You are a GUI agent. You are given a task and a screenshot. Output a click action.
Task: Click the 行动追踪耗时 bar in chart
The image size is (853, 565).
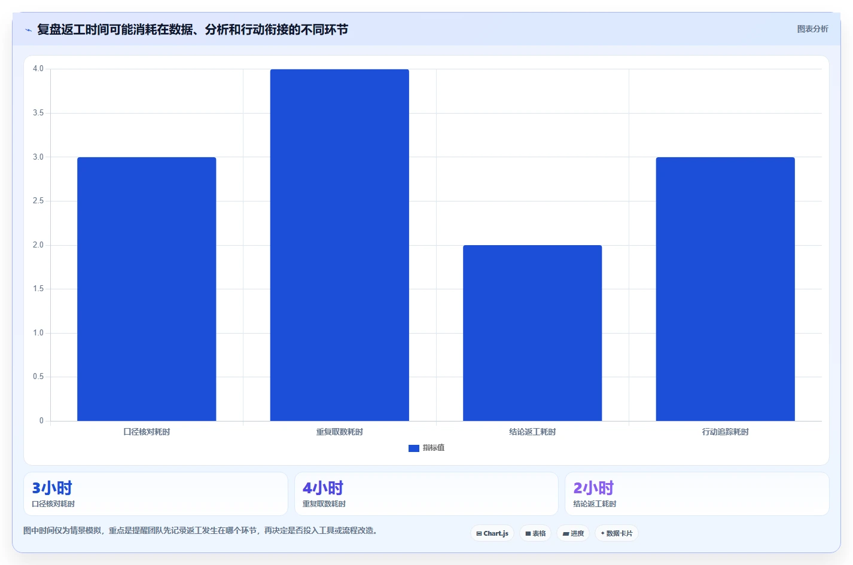pyautogui.click(x=726, y=289)
